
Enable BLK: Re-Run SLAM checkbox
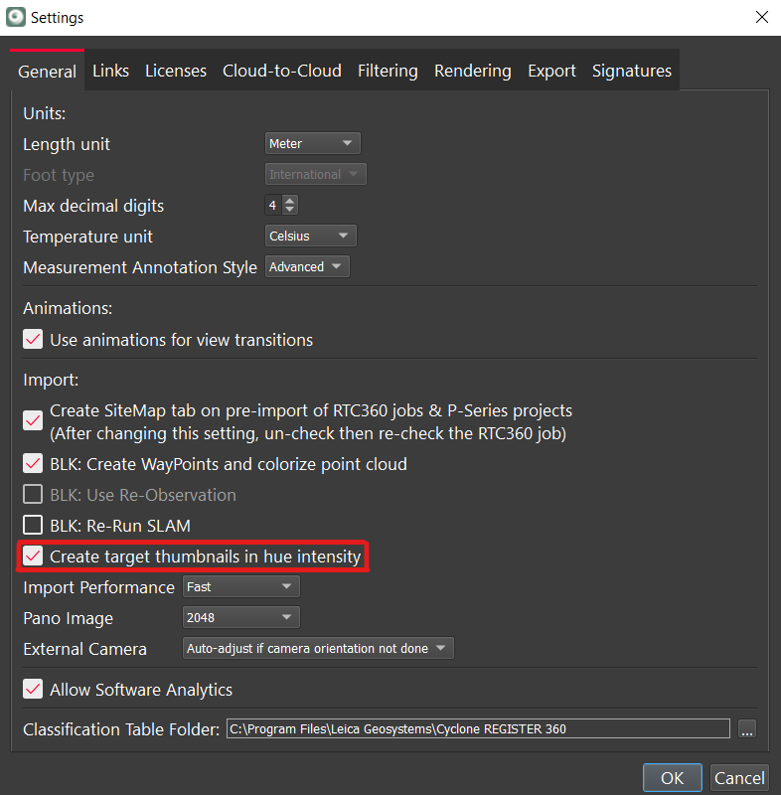point(33,525)
